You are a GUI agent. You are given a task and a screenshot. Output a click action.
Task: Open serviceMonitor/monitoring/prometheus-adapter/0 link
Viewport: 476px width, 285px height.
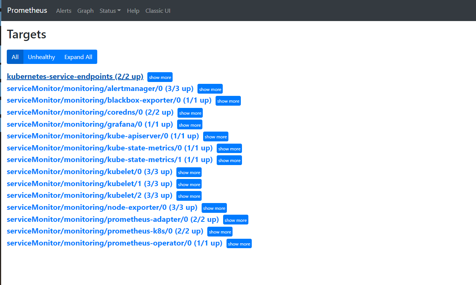point(113,220)
